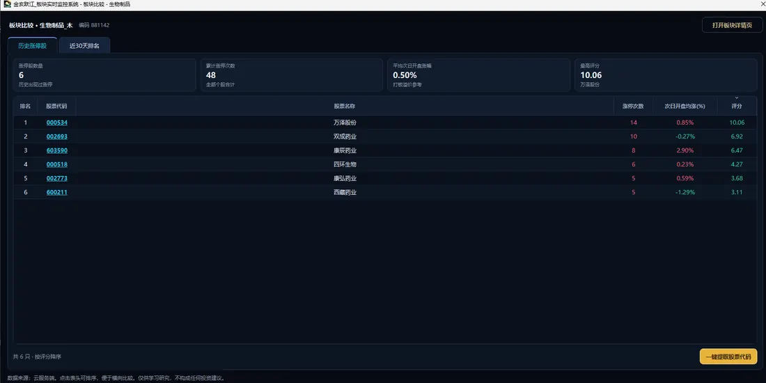Click the 0.23% opening gain cell

pos(685,164)
